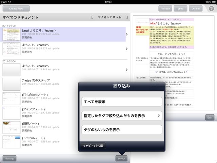This screenshot has width=217, height=163.
Task: Click the Manage button
Action: point(9,159)
